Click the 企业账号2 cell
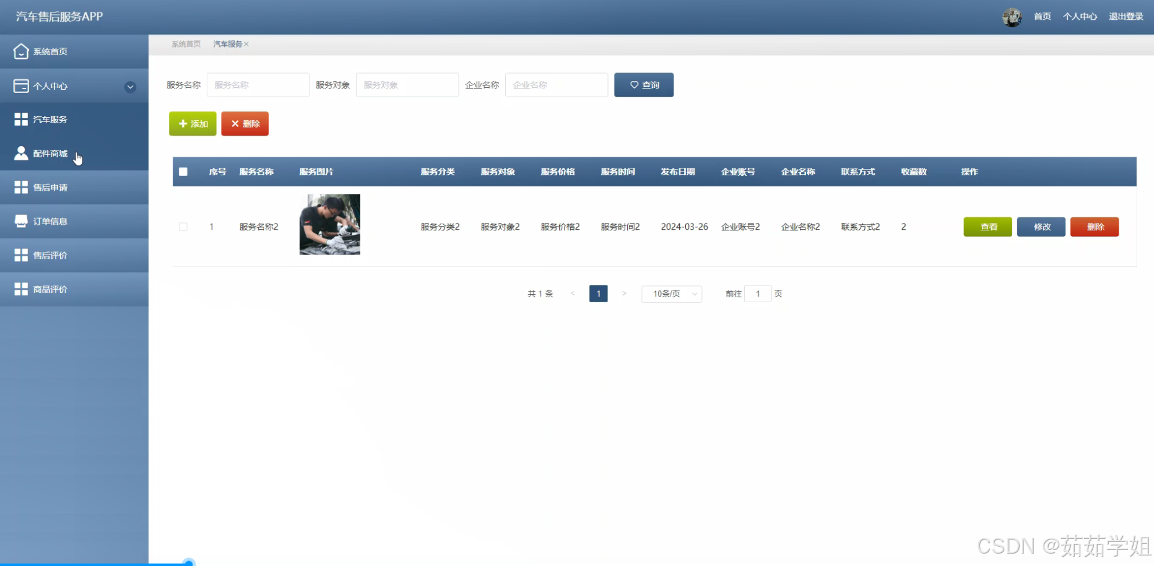Image resolution: width=1154 pixels, height=566 pixels. point(740,227)
